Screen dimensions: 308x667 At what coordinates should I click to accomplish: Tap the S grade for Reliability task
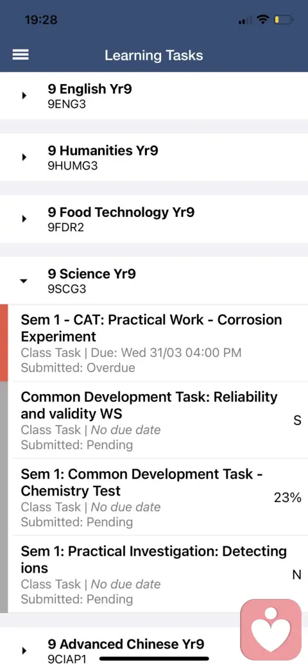pyautogui.click(x=297, y=420)
